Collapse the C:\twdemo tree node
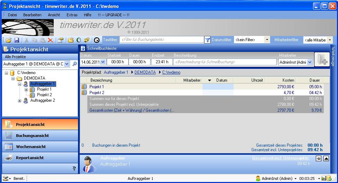The height and width of the screenshot is (183, 338). (7, 73)
